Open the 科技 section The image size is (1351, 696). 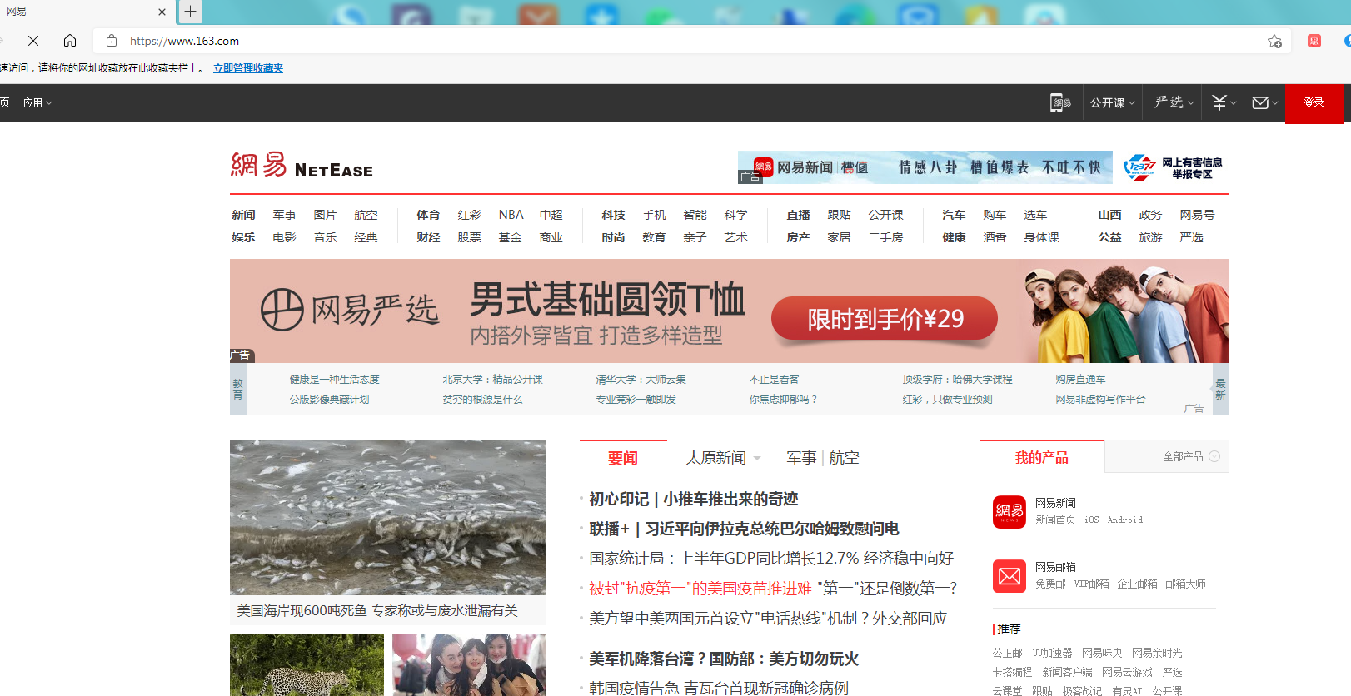613,215
